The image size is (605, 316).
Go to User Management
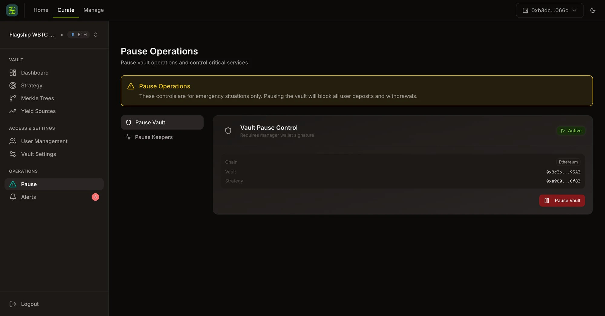tap(54, 141)
